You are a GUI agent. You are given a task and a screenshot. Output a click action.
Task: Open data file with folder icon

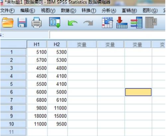(x=8, y=22)
